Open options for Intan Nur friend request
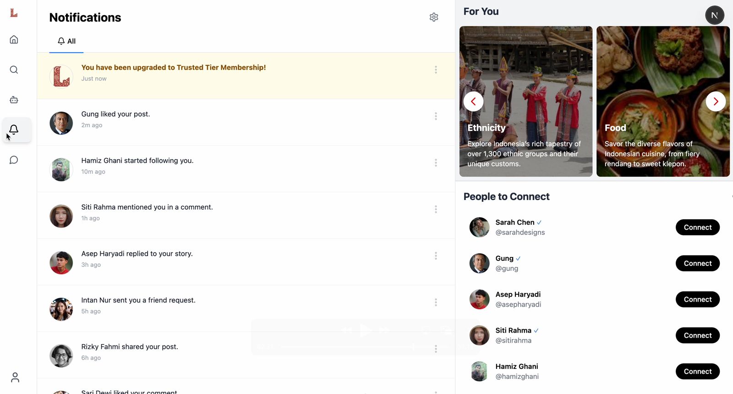This screenshot has height=394, width=733. (x=436, y=302)
